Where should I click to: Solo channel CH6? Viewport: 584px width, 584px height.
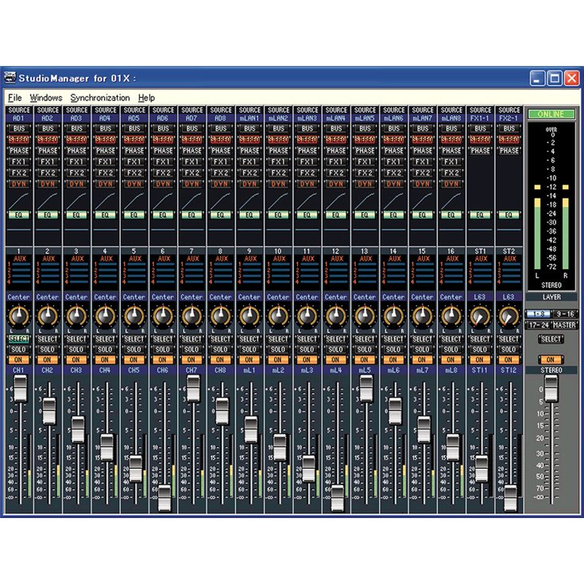click(x=163, y=350)
